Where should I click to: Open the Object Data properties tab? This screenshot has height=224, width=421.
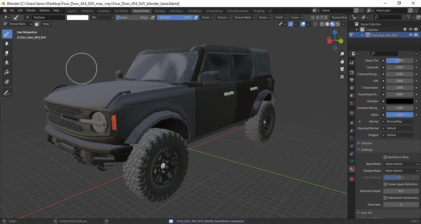click(x=352, y=161)
